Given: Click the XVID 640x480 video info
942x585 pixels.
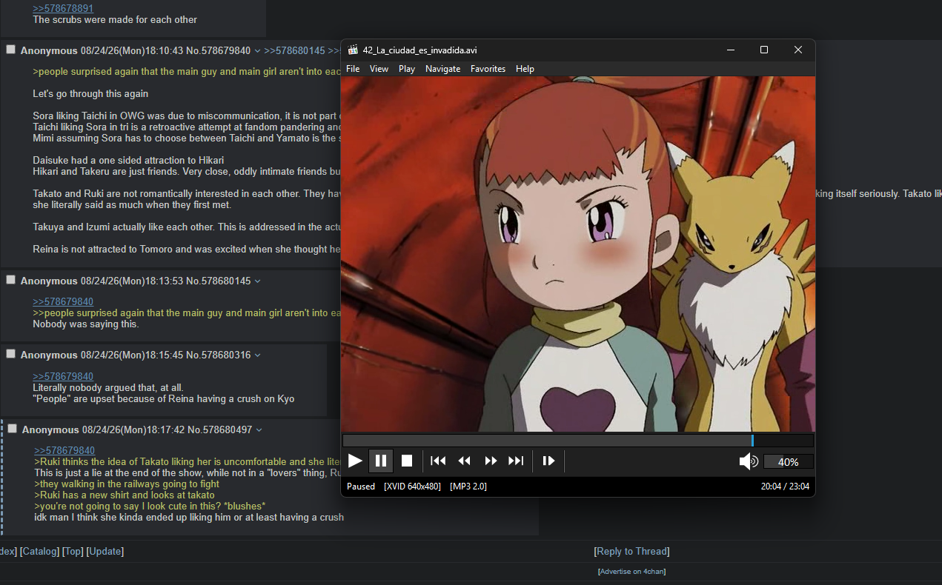Looking at the screenshot, I should [412, 487].
